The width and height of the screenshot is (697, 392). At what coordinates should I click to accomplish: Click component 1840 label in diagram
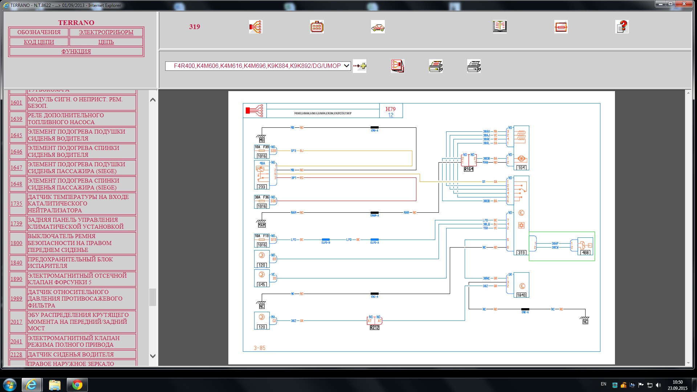coord(521,295)
